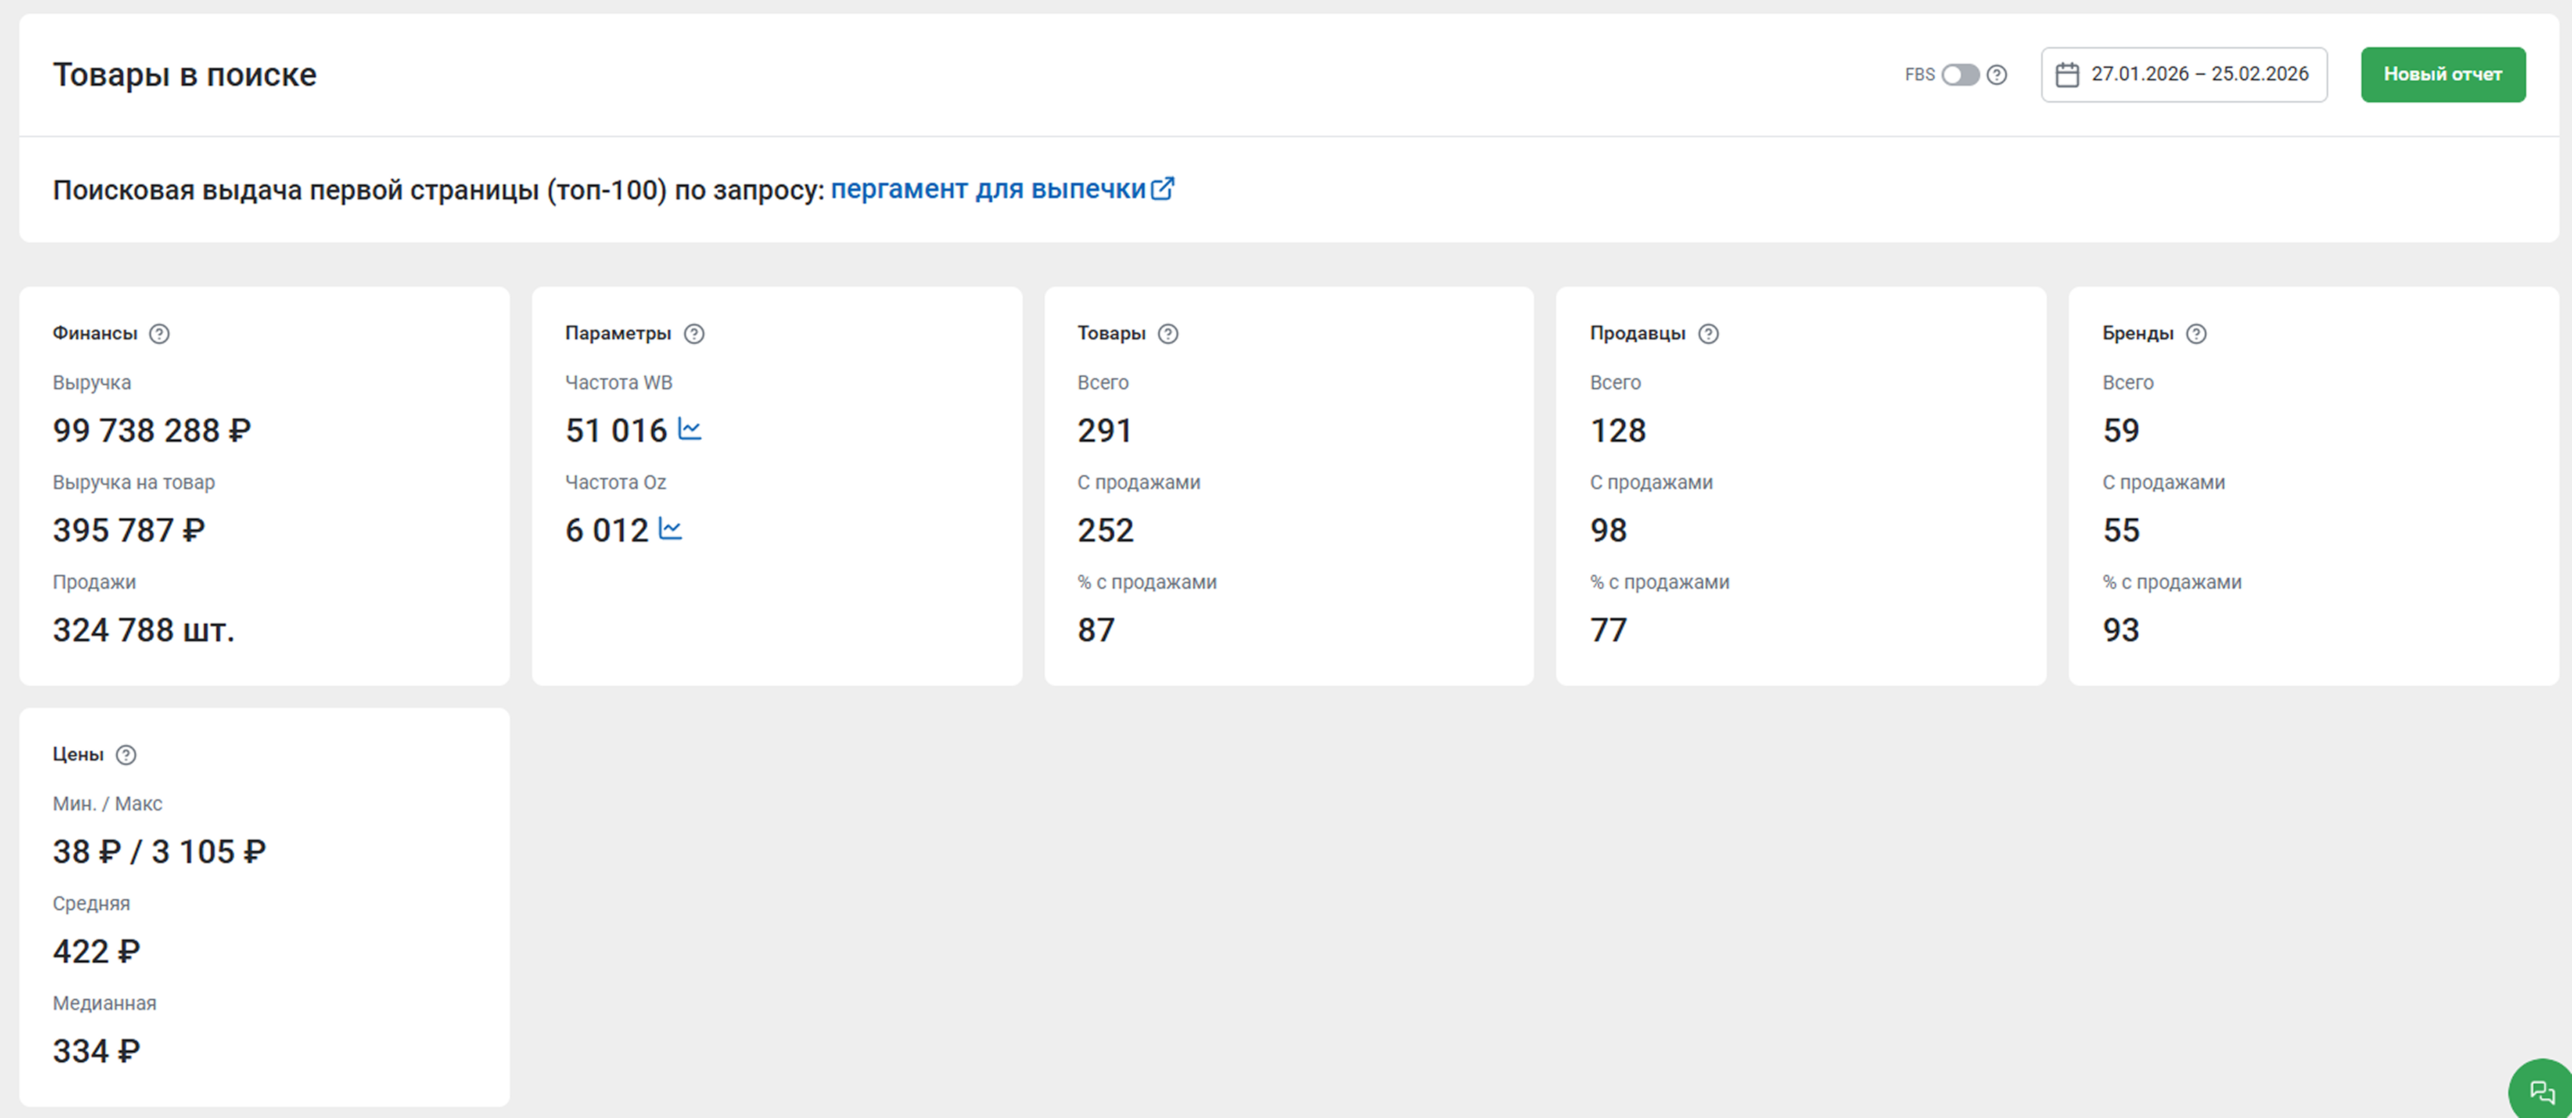Click the help icon beside Бренды
The width and height of the screenshot is (2572, 1118).
pyautogui.click(x=2196, y=333)
